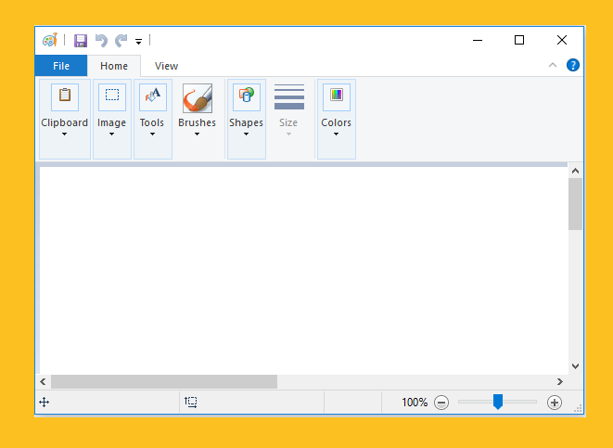Open Customize Quick Access Toolbar dropdown

[138, 41]
